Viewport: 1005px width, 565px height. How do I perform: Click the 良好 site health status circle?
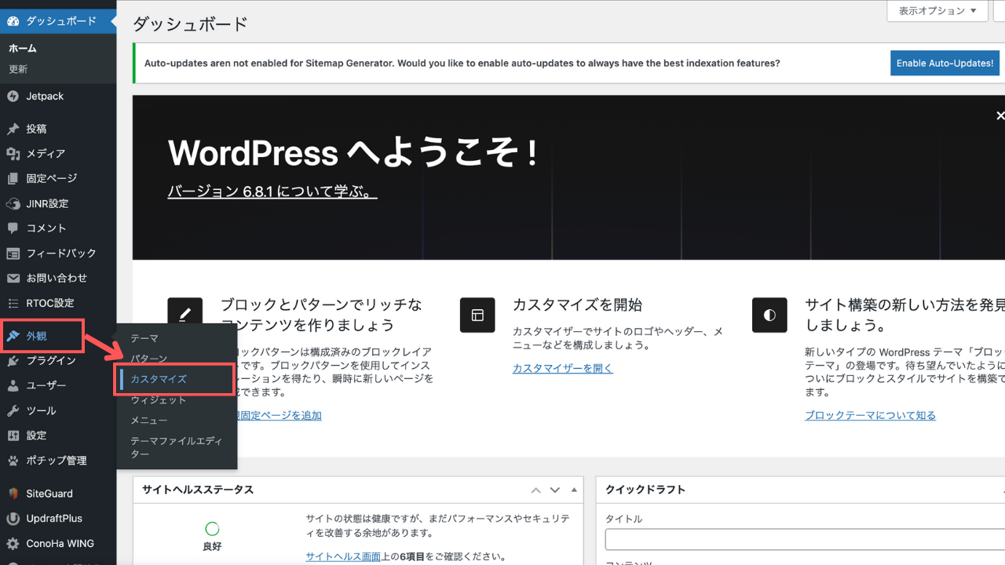212,529
